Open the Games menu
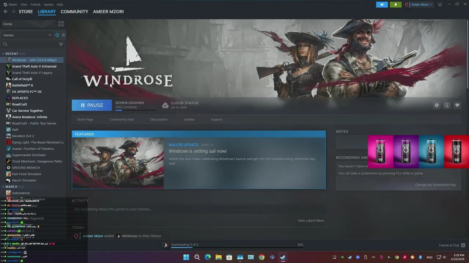The height and width of the screenshot is (263, 469). coord(48,4)
